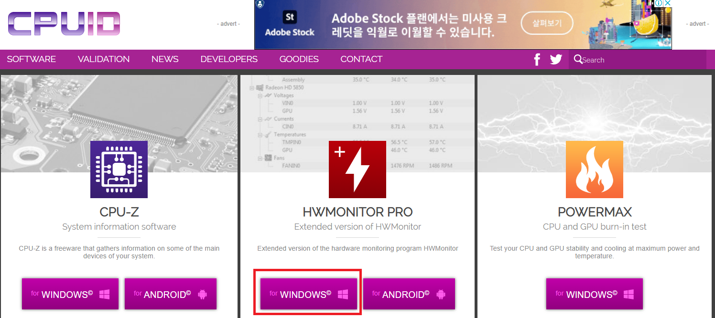This screenshot has width=715, height=318.
Task: Click the HWMonitor Pro lightning icon
Action: point(357,170)
